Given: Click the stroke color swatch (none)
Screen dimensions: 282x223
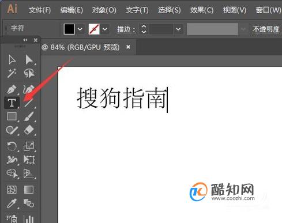Looking at the screenshot, I should click(x=94, y=29).
